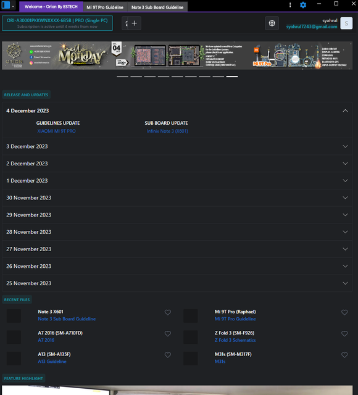Favorite the A7 2016 (SM-A710FD) file
358x395 pixels.
[168, 334]
